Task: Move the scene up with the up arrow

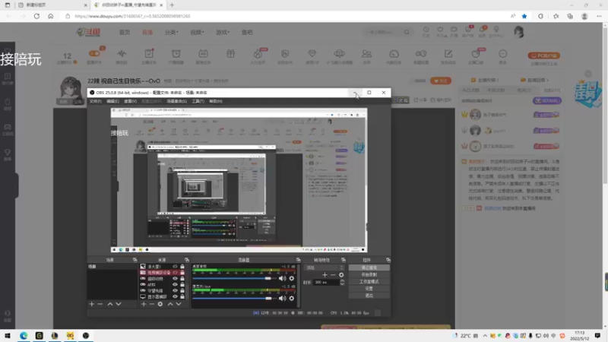Action: click(110, 304)
